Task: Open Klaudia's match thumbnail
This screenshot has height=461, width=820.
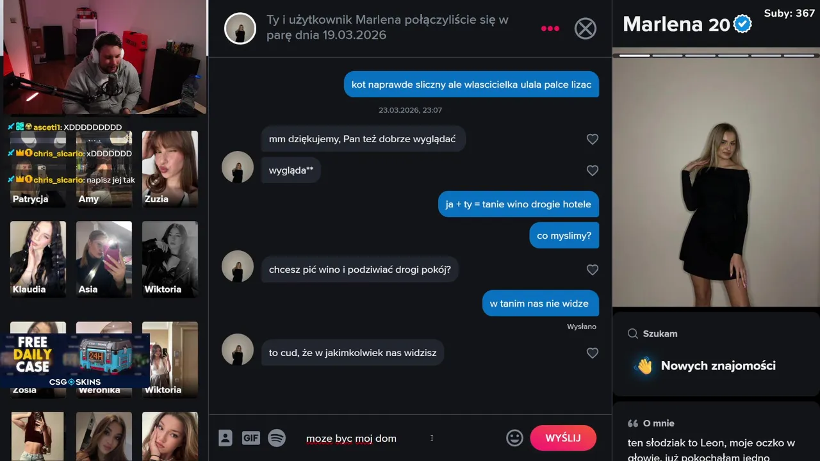Action: [x=38, y=259]
